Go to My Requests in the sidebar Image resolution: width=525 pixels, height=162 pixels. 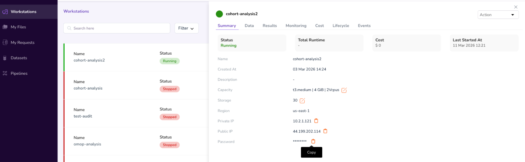(x=23, y=43)
